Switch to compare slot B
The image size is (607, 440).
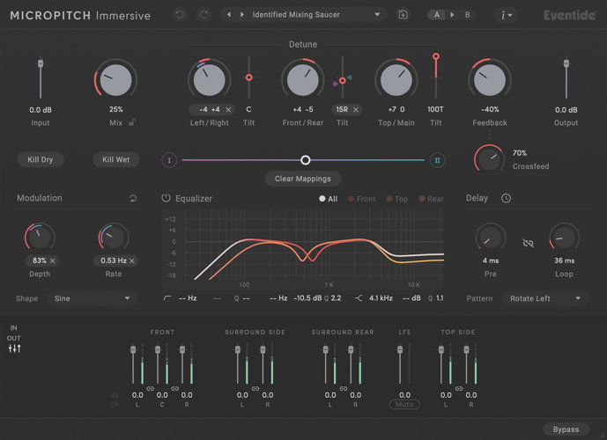pyautogui.click(x=466, y=15)
